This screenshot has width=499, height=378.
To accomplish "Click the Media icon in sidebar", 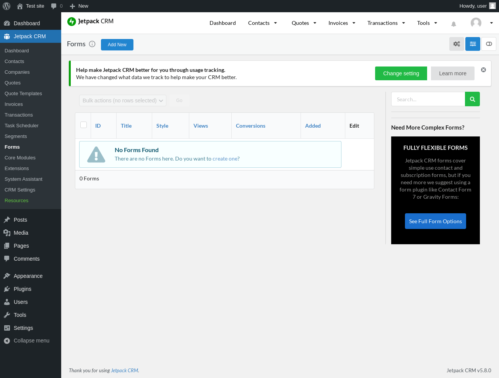I will point(7,233).
